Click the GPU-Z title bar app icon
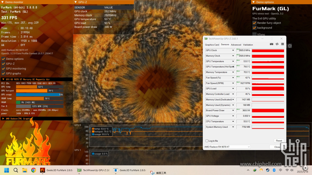 point(206,39)
